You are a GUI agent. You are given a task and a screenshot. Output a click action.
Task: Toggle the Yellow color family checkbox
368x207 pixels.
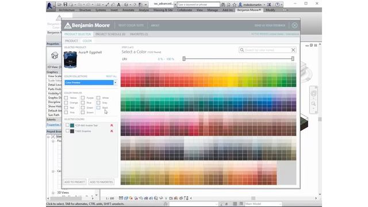coord(66,98)
